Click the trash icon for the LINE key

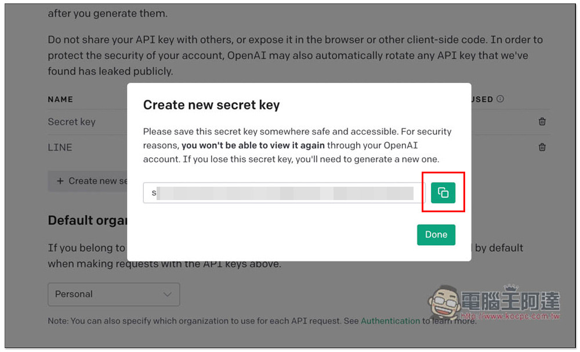coord(542,147)
